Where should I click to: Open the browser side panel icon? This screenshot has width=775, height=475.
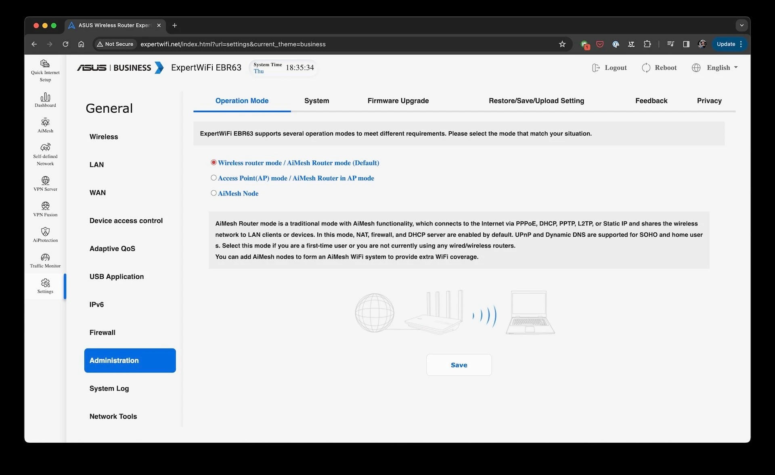click(x=686, y=44)
